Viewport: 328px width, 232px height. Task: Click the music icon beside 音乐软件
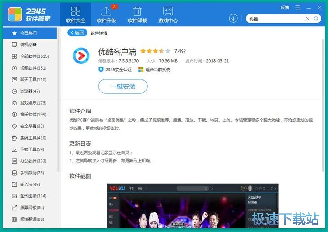coord(14,115)
